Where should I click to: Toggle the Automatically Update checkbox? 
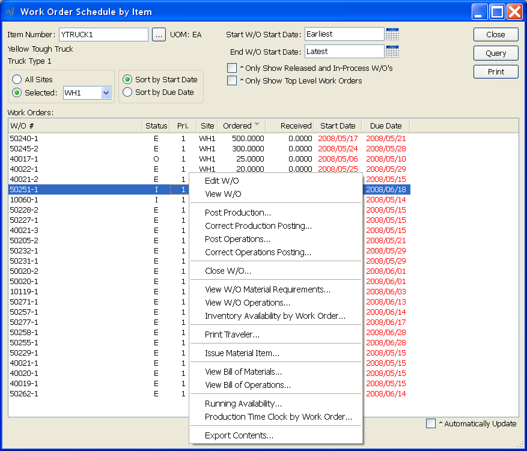431,423
